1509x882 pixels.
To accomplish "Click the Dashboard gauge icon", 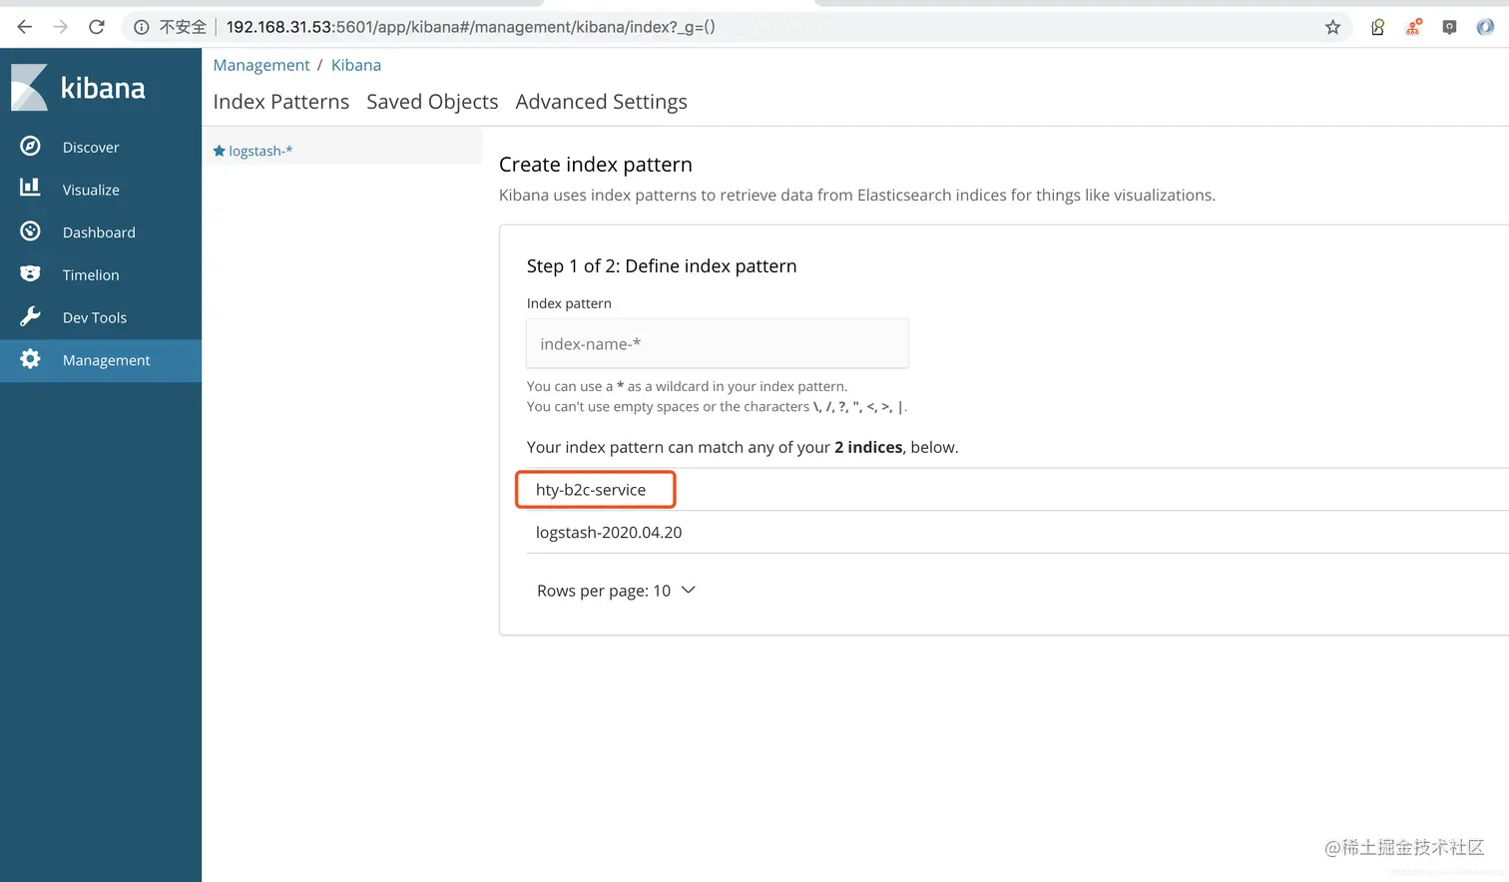I will 31,231.
